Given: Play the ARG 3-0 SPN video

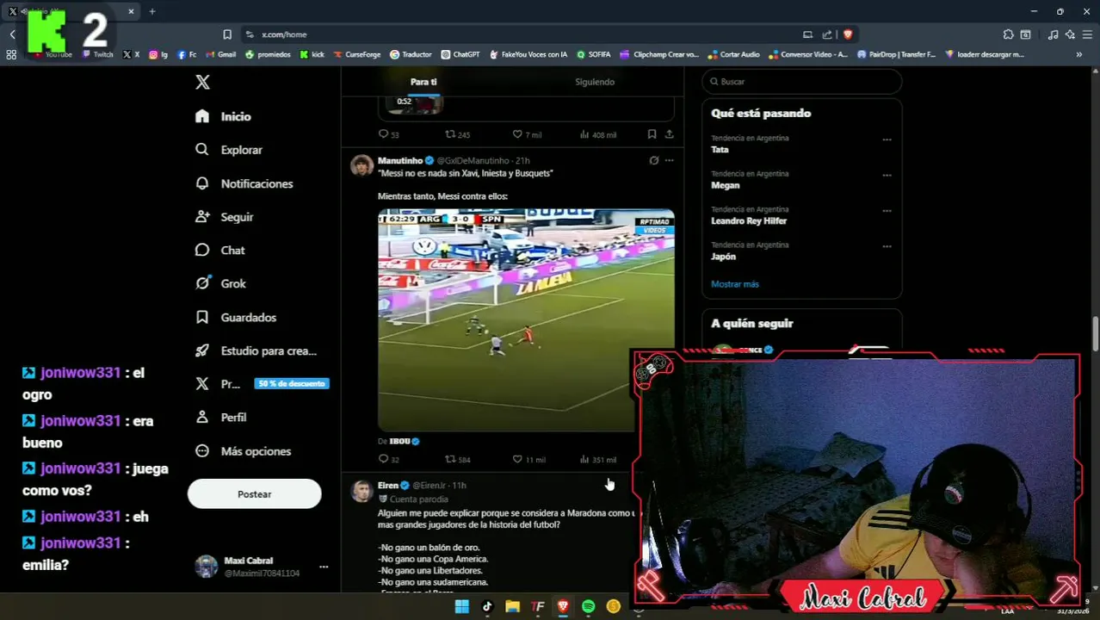Looking at the screenshot, I should pyautogui.click(x=526, y=319).
